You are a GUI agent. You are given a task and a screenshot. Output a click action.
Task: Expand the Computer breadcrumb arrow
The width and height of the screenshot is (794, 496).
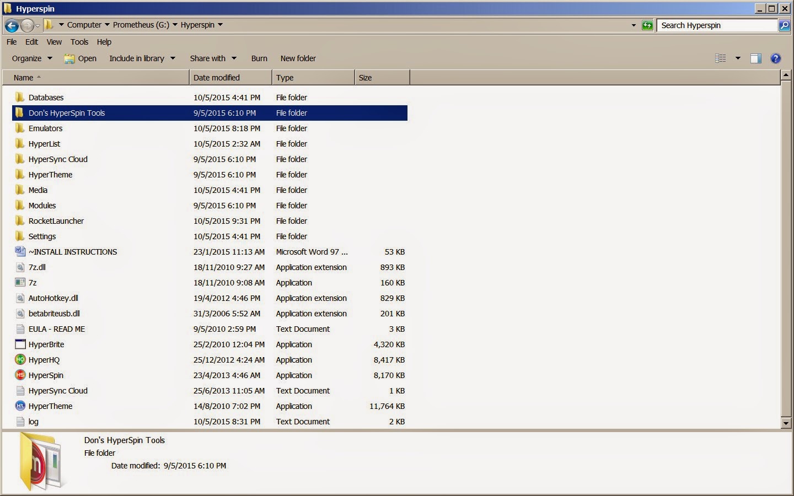[107, 25]
